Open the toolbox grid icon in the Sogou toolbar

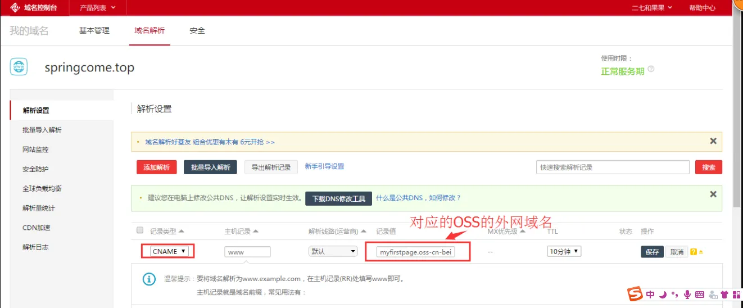pyautogui.click(x=736, y=295)
